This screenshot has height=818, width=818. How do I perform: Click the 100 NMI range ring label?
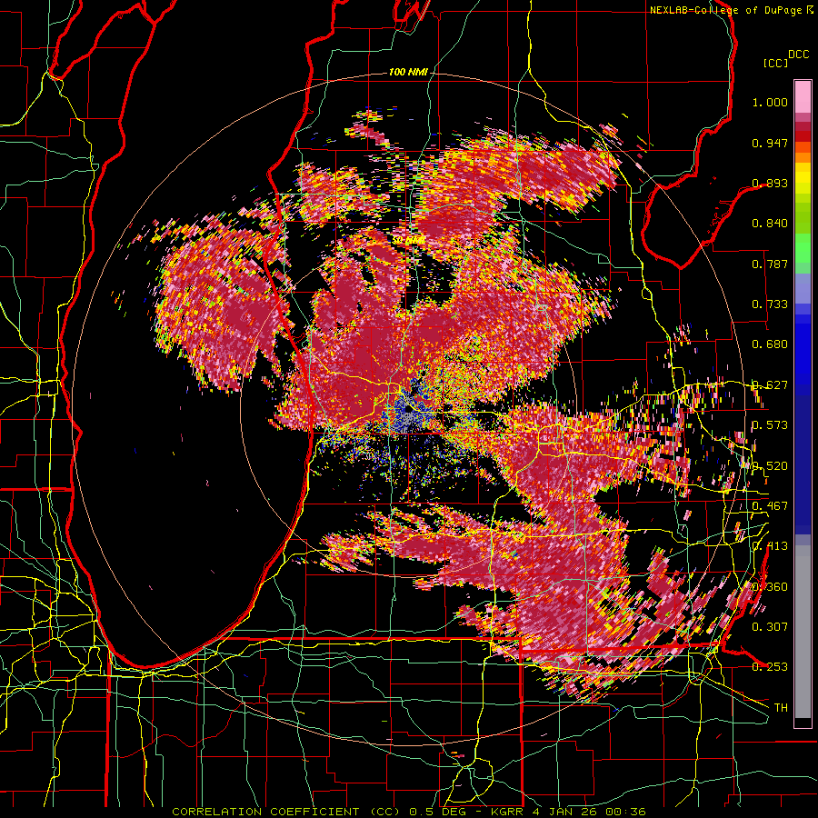pos(408,72)
